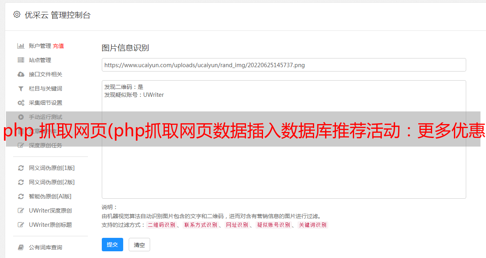Click the cloud upload icon for 接口文件相关
This screenshot has height=258, width=486.
tap(21, 74)
